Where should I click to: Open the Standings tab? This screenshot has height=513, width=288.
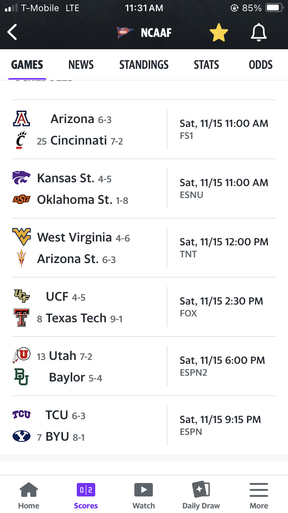(x=144, y=65)
